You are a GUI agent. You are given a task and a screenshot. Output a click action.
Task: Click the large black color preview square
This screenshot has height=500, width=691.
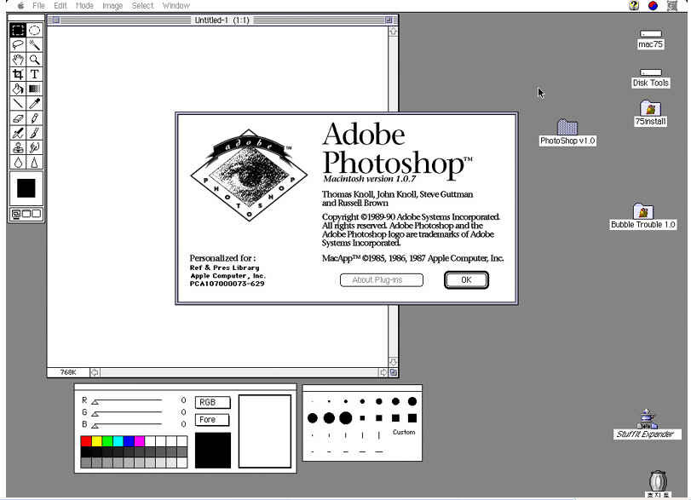pos(213,450)
